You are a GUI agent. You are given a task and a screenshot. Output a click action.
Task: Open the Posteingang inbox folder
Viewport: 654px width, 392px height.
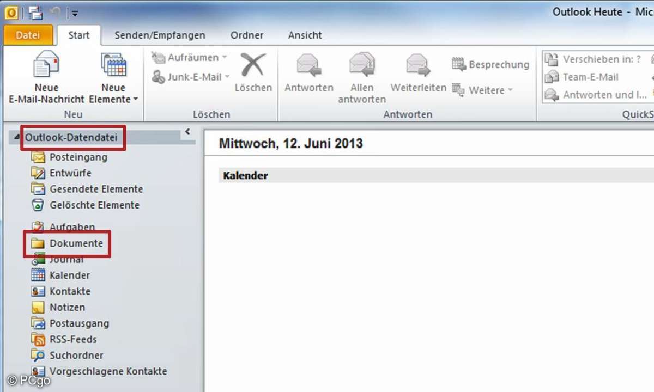pyautogui.click(x=78, y=157)
